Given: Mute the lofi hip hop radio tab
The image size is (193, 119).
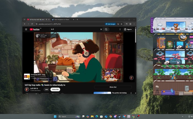Looking at the screenshot, I should click(46, 20).
